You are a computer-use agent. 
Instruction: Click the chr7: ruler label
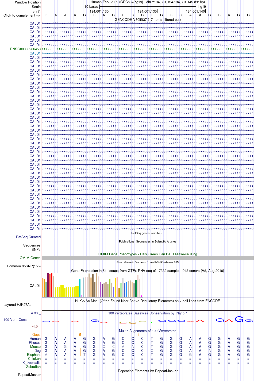click(x=37, y=11)
